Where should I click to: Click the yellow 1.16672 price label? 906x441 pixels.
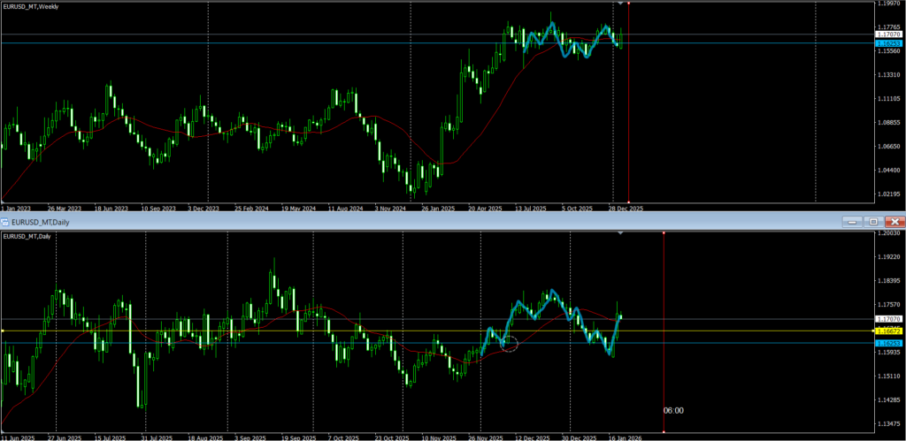coord(887,331)
